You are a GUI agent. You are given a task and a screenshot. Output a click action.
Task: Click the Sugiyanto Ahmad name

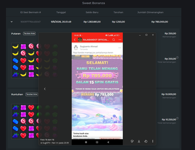coord(89,47)
